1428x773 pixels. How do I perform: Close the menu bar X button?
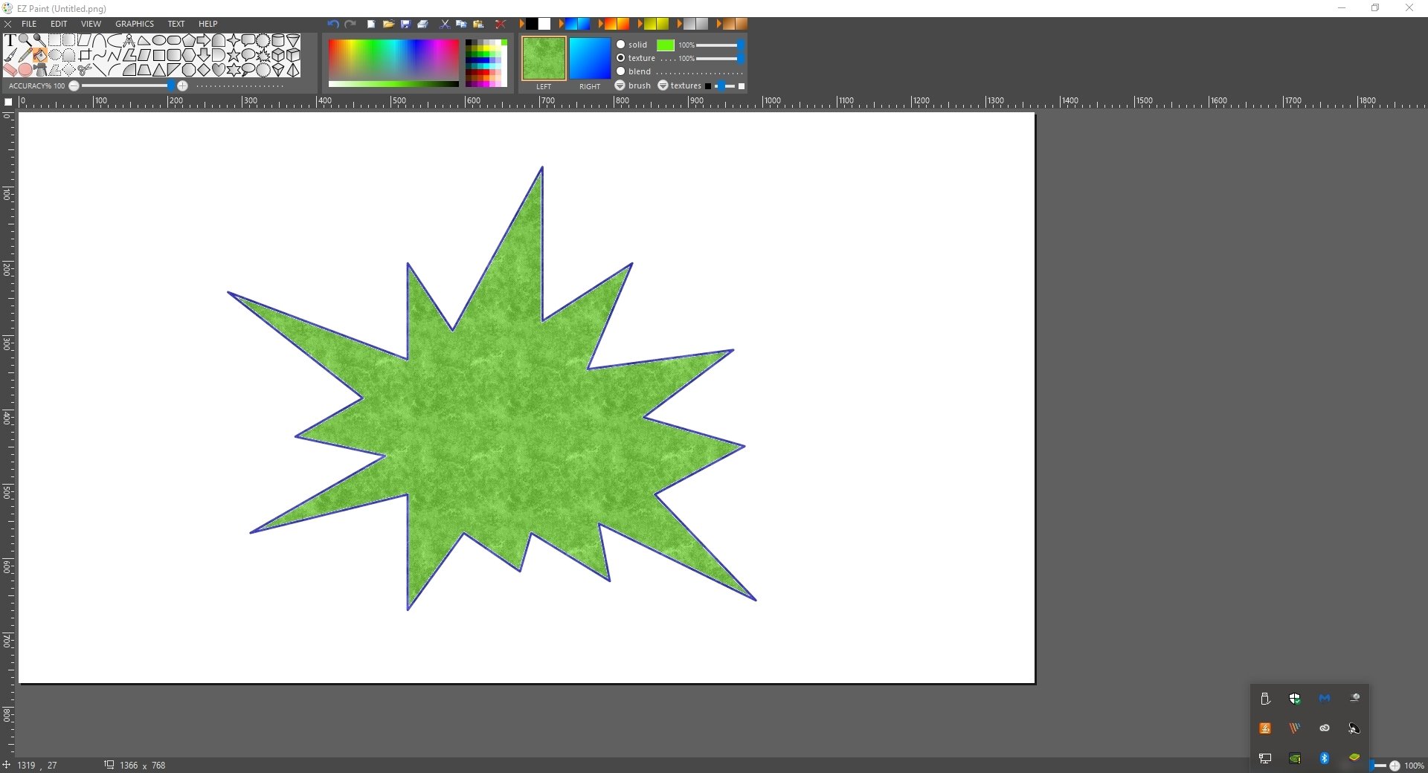pos(8,24)
